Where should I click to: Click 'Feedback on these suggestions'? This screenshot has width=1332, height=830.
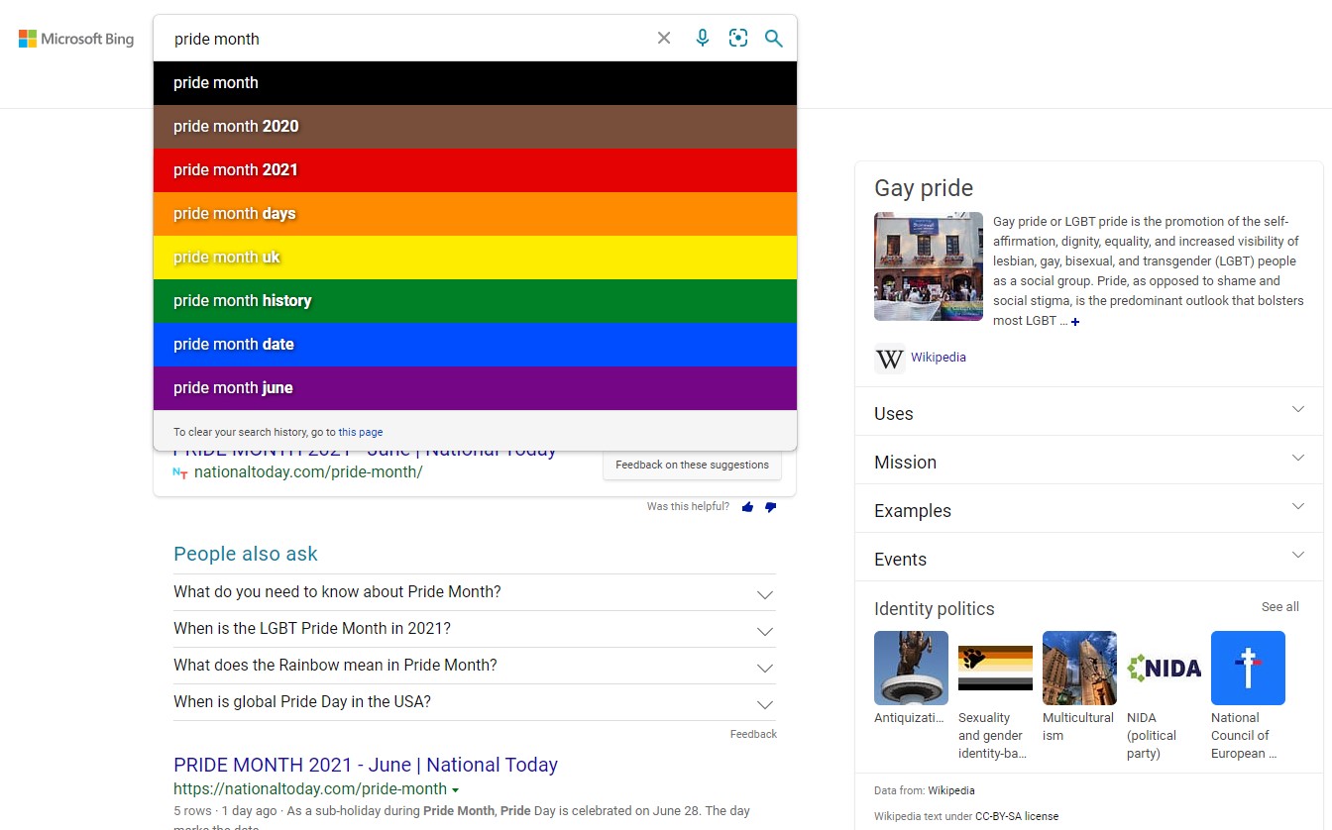tap(692, 465)
